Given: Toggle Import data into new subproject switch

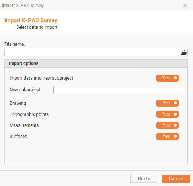Looking at the screenshot, I should pos(167,78).
